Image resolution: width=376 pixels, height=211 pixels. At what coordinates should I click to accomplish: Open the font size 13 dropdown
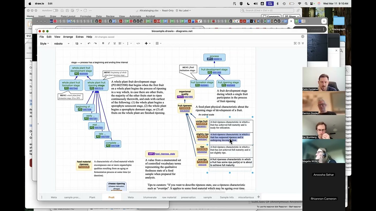click(x=78, y=44)
